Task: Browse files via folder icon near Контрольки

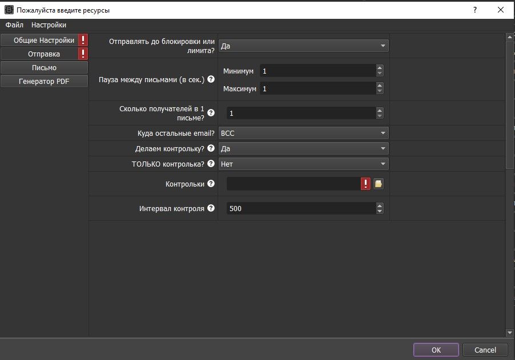Action: coord(377,184)
